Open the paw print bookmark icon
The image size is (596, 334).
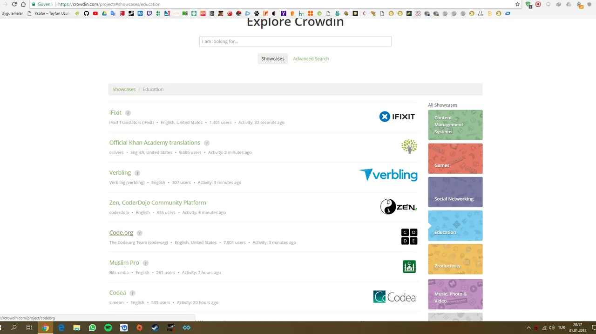click(257, 13)
